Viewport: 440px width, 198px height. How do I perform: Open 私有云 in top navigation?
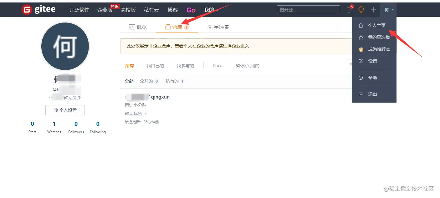coord(151,10)
